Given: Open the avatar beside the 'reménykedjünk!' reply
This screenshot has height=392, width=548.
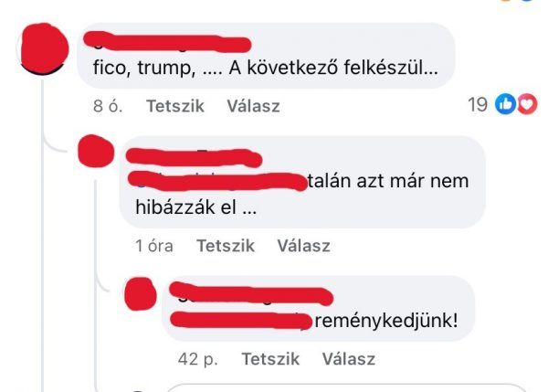Looking at the screenshot, I should (141, 293).
